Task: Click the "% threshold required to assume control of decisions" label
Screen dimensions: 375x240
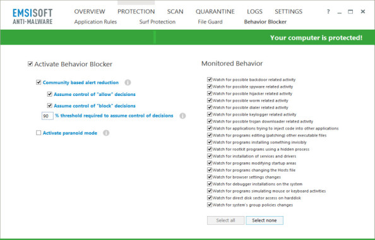Action: (114, 116)
